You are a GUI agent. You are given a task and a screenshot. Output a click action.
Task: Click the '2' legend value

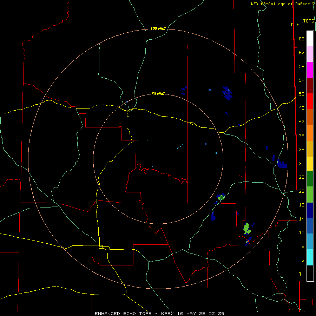tap(303, 261)
